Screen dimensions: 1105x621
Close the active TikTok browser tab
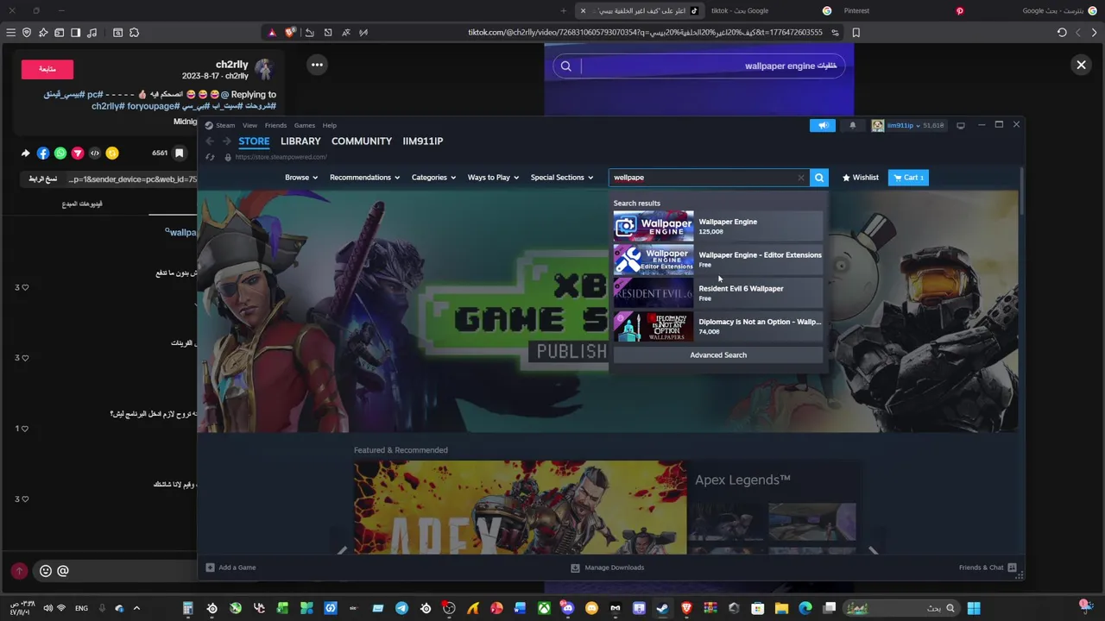pyautogui.click(x=583, y=11)
